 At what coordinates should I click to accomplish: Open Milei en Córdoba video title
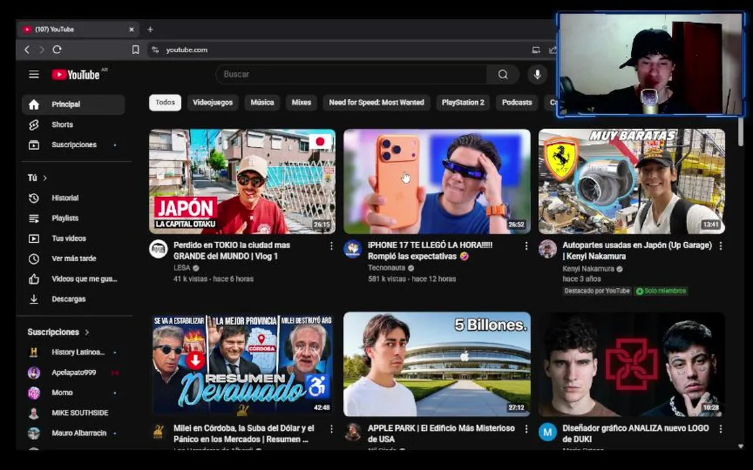click(x=244, y=433)
